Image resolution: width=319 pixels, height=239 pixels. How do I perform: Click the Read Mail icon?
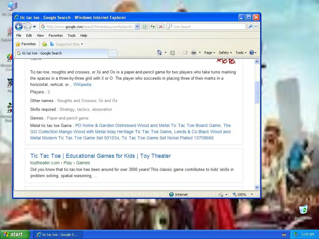point(185,53)
